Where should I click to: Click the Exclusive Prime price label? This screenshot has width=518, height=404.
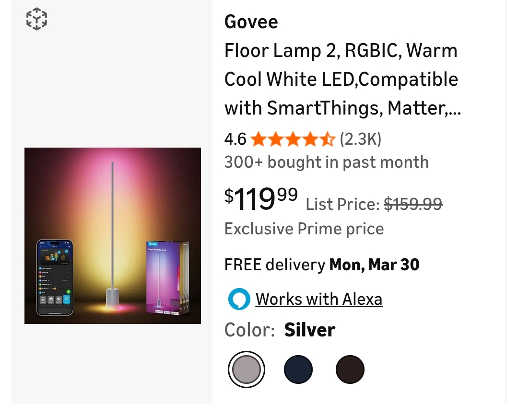[x=304, y=229]
